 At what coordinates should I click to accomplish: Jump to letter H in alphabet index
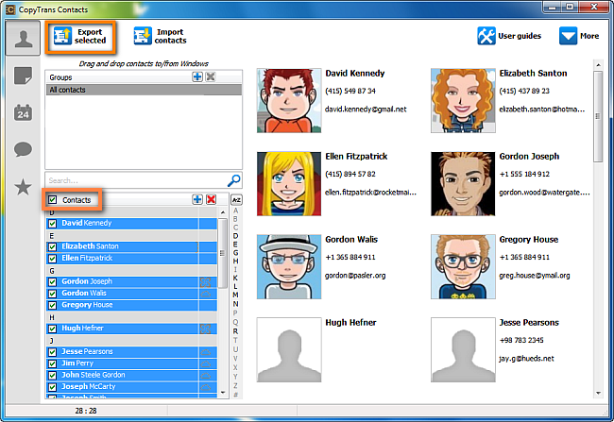point(236,262)
